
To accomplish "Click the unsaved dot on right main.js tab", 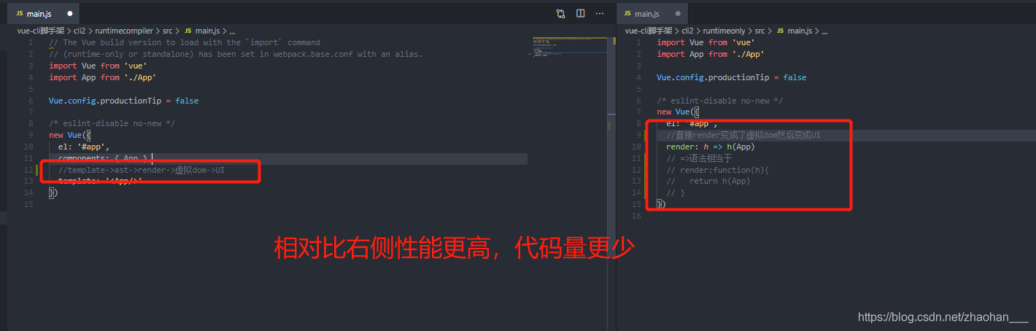I will point(678,14).
